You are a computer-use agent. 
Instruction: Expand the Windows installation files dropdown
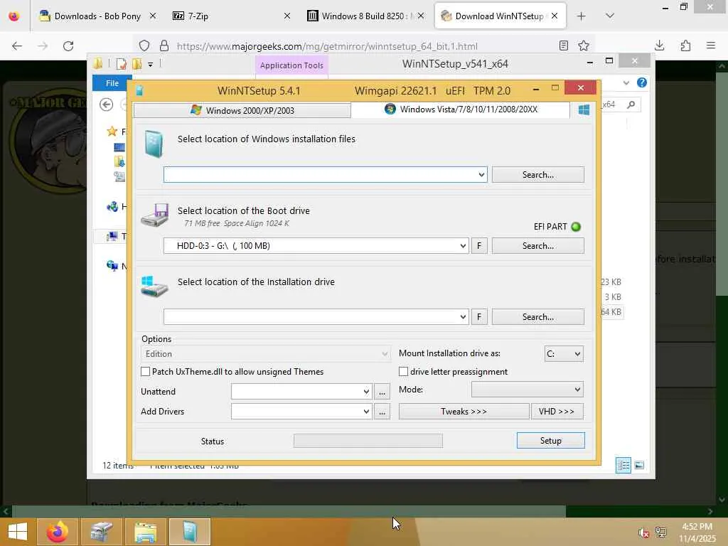pos(481,175)
